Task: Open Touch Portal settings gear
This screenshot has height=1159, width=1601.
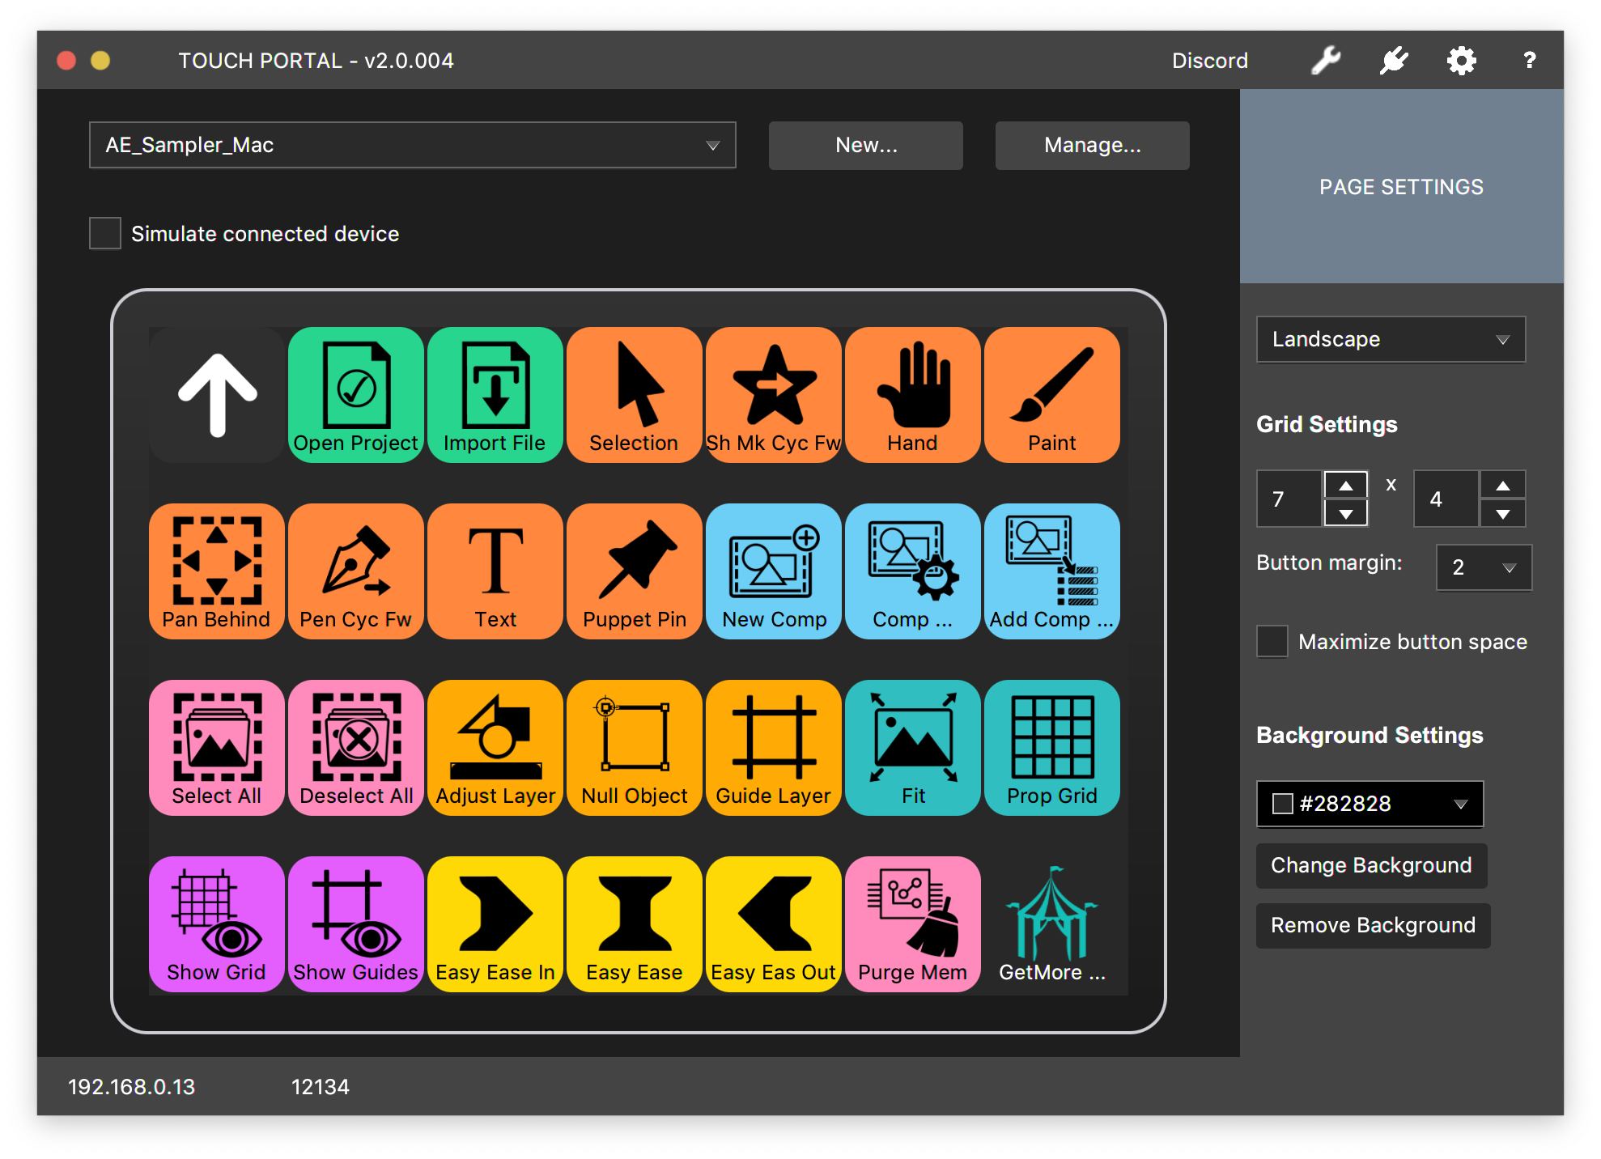Action: tap(1462, 60)
